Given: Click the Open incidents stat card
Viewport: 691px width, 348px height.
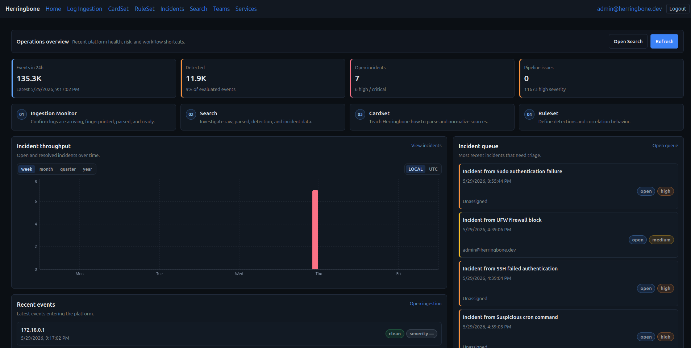Looking at the screenshot, I should pos(432,78).
